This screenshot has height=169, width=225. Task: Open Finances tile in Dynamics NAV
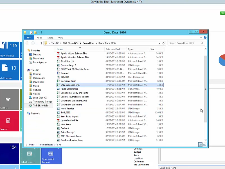point(10,121)
